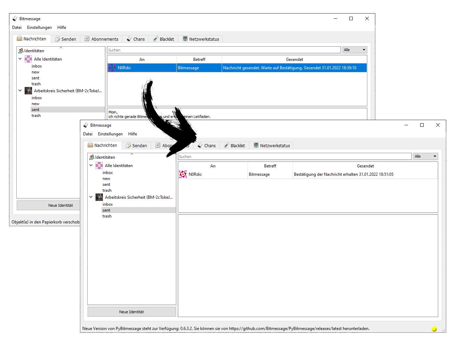Open Datei menu in back window
Screen dimensions: 457x347
tap(17, 27)
